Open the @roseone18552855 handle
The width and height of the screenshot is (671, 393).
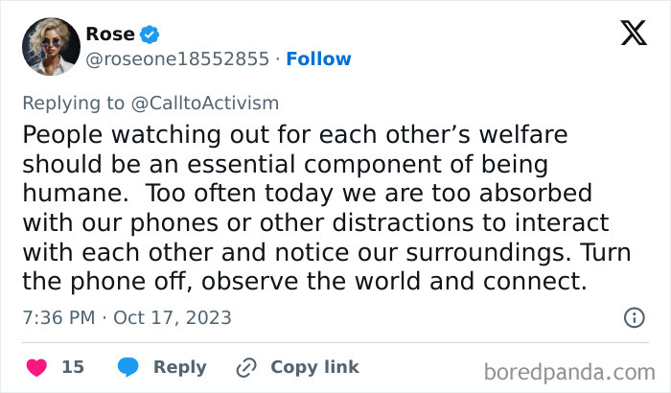(x=177, y=59)
